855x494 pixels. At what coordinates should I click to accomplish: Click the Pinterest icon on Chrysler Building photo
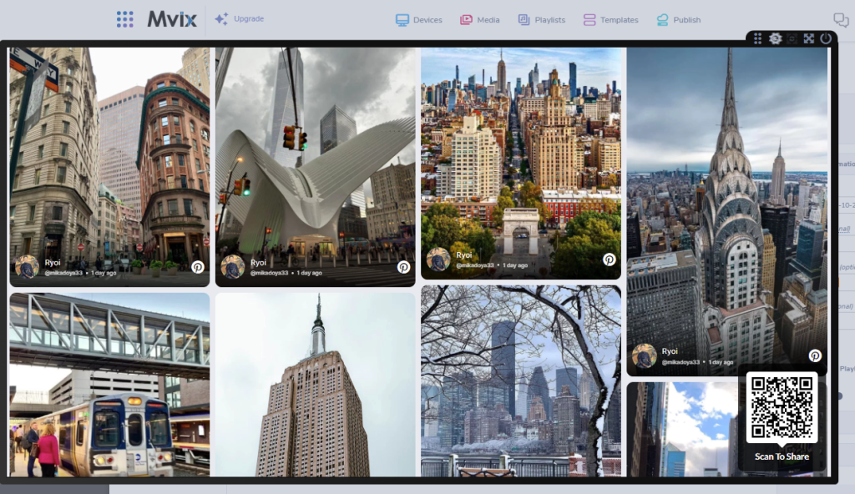(815, 355)
